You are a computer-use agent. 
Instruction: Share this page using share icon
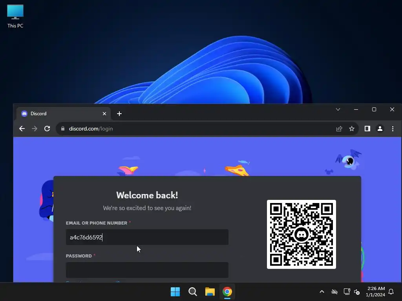pyautogui.click(x=339, y=129)
